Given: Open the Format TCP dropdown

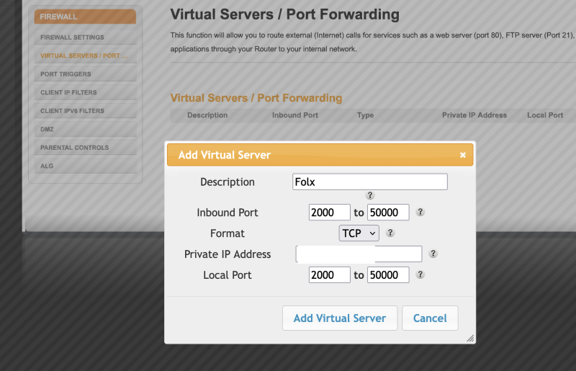Looking at the screenshot, I should click(x=359, y=233).
